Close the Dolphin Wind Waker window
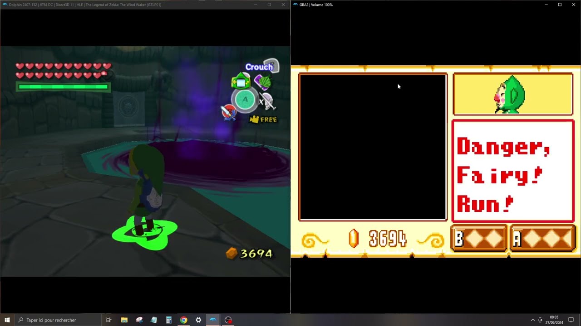Image resolution: width=581 pixels, height=326 pixels. point(283,5)
